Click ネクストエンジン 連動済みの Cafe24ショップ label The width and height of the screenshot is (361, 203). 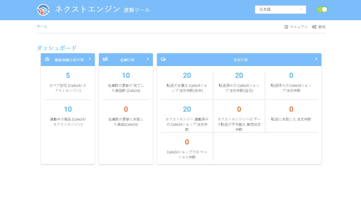point(187,124)
